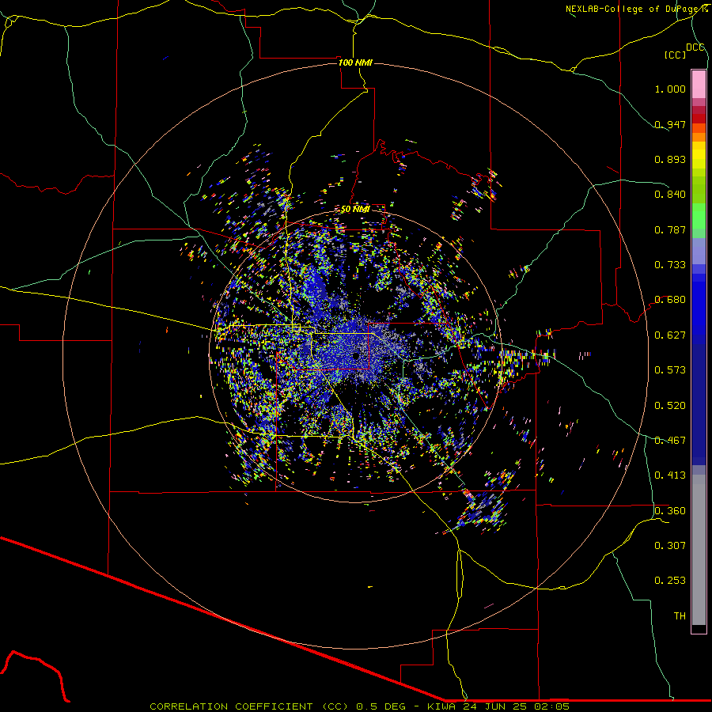Click the 0.467 scale label

pyautogui.click(x=670, y=441)
